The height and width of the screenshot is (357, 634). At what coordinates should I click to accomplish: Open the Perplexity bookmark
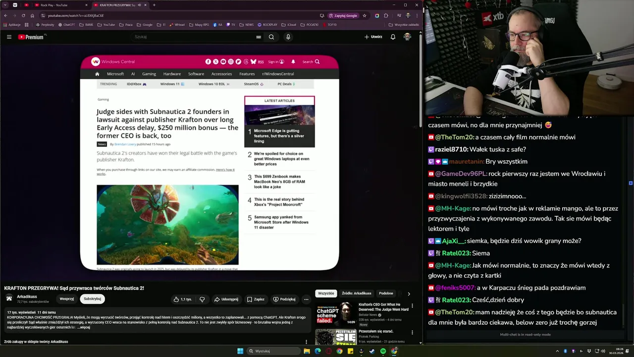click(45, 24)
